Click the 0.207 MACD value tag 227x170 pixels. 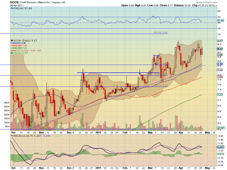220,147
